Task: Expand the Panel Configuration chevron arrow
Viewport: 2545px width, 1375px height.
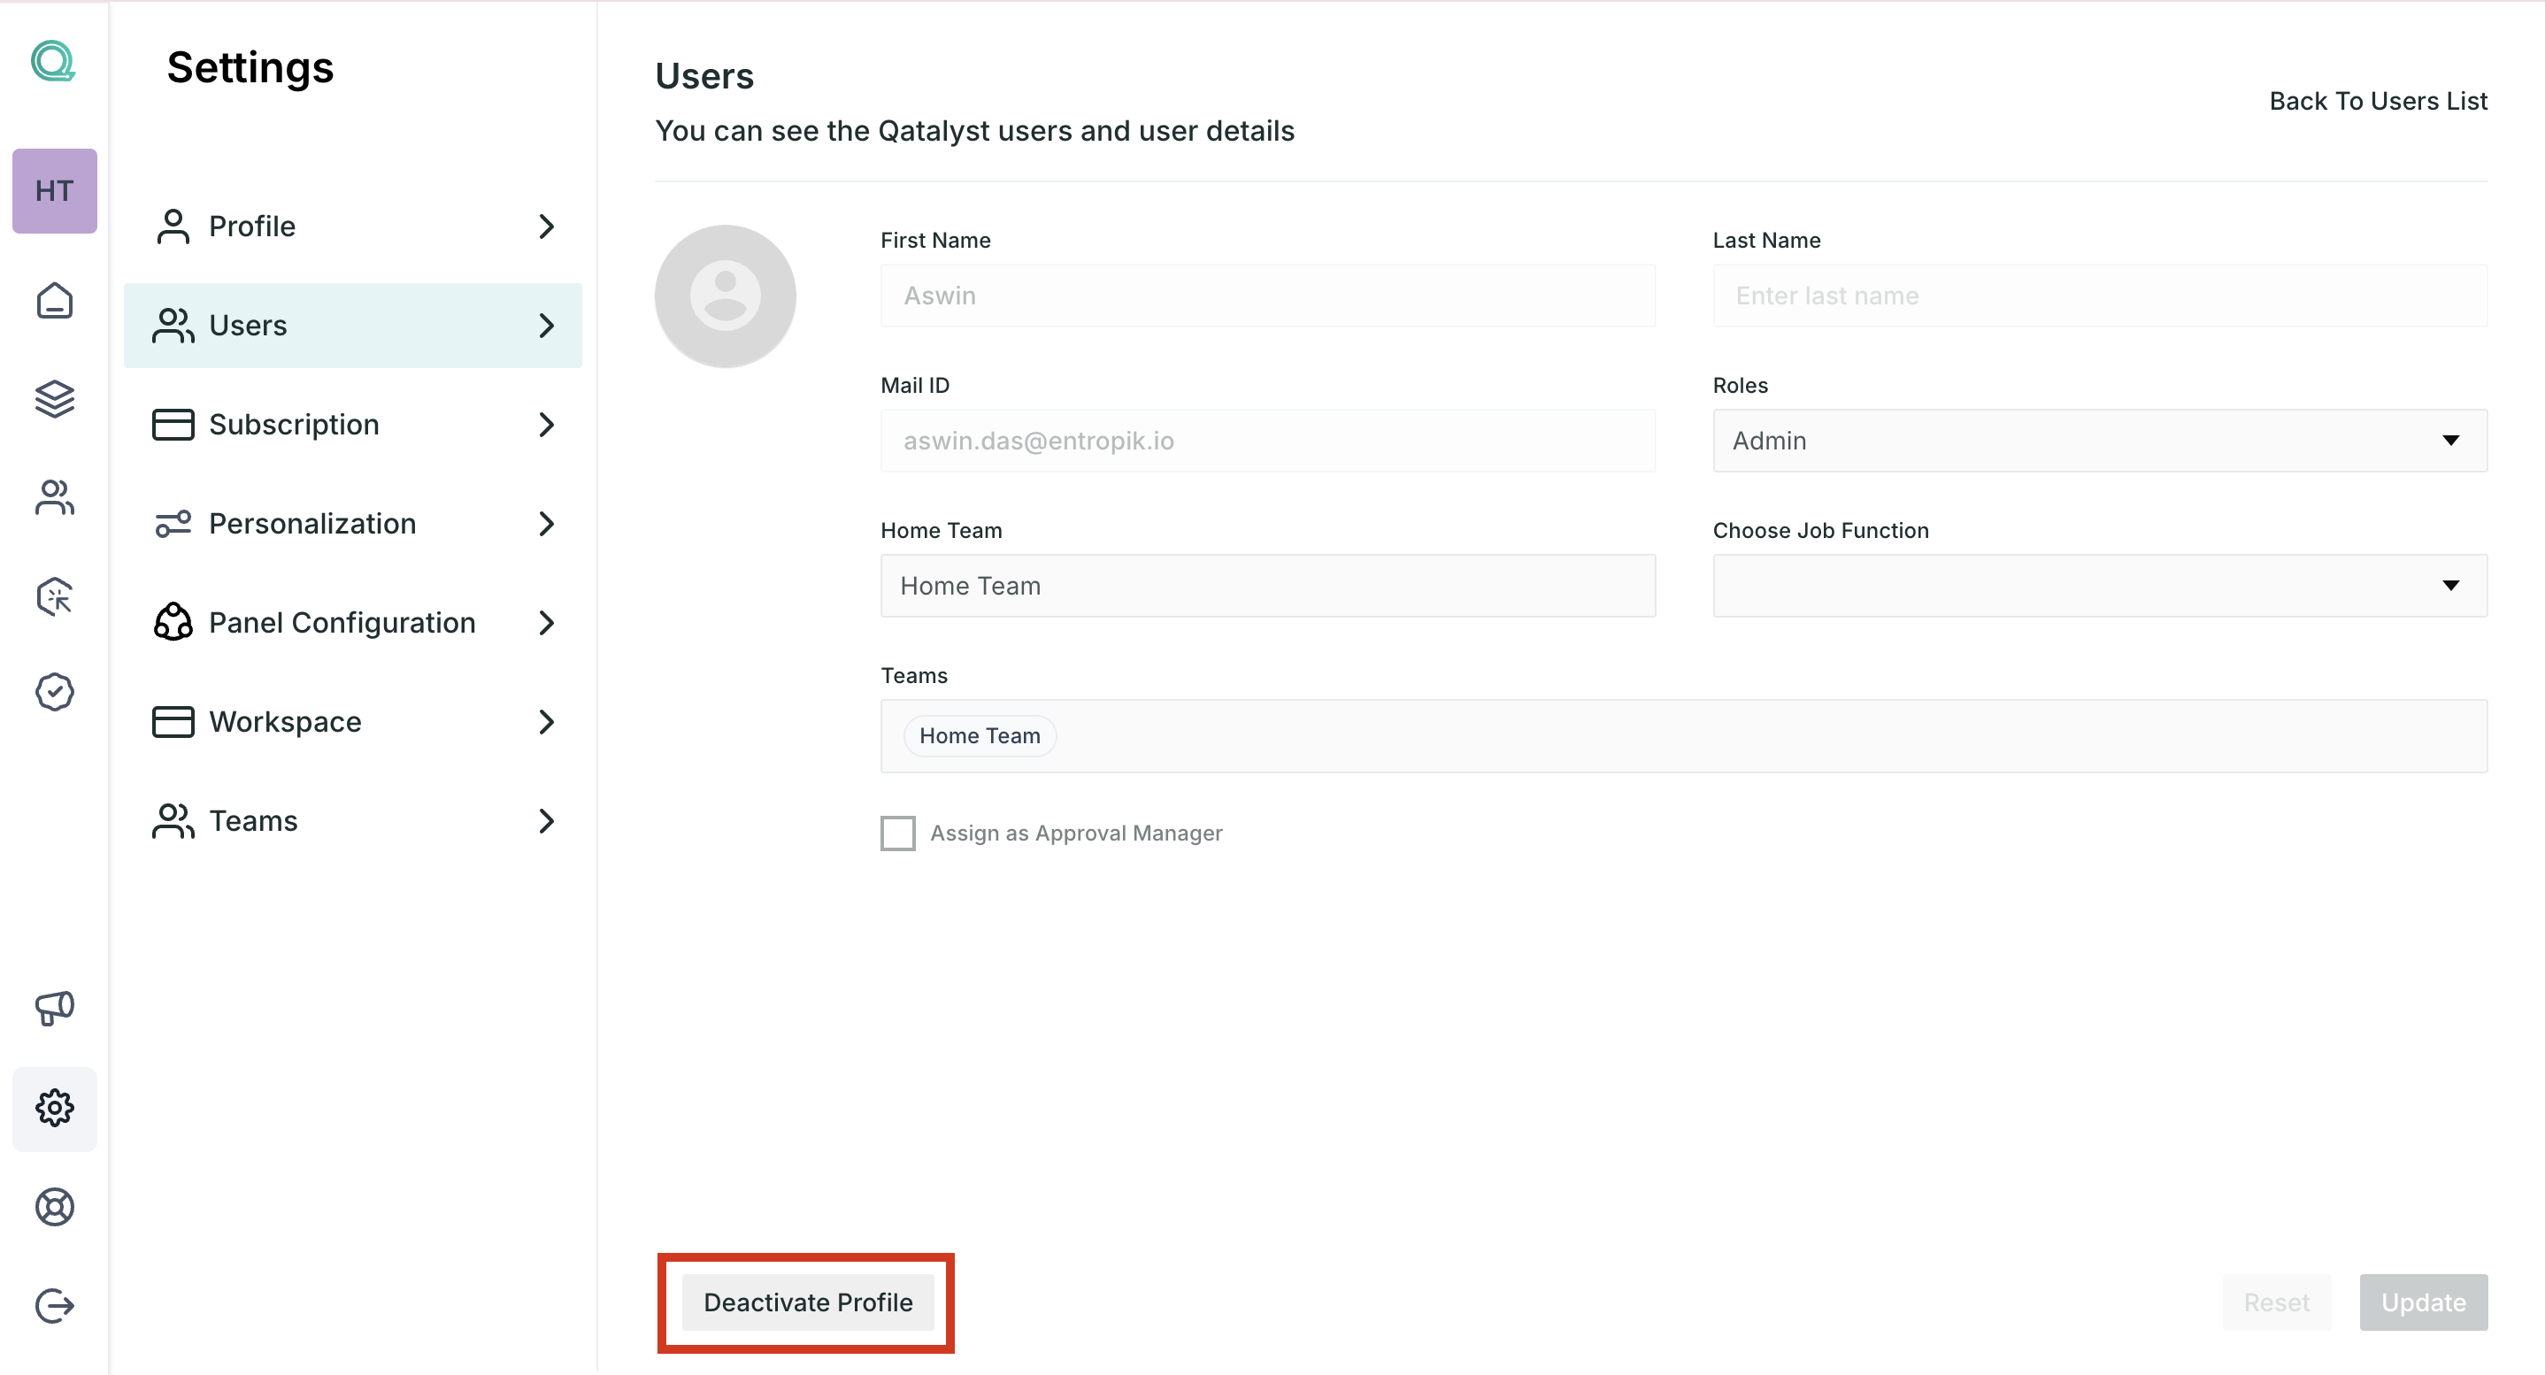Action: coord(546,622)
